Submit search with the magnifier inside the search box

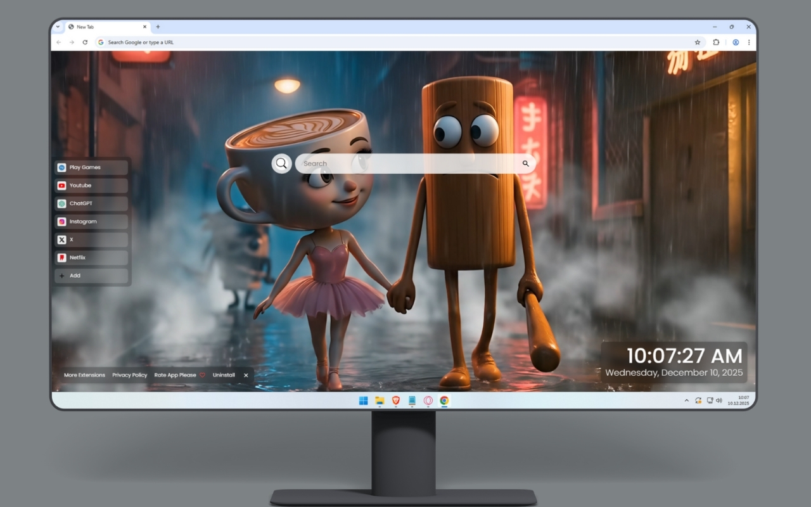pyautogui.click(x=525, y=164)
